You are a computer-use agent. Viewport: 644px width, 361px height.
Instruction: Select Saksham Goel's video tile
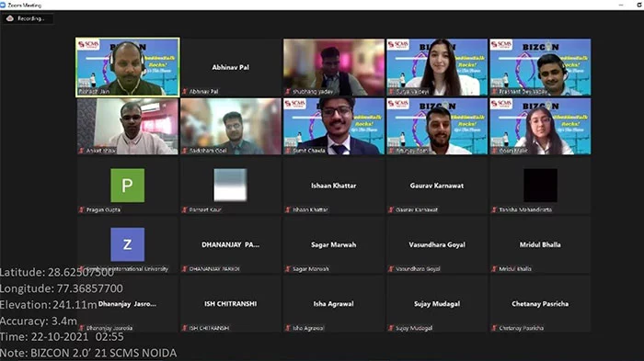pyautogui.click(x=230, y=127)
